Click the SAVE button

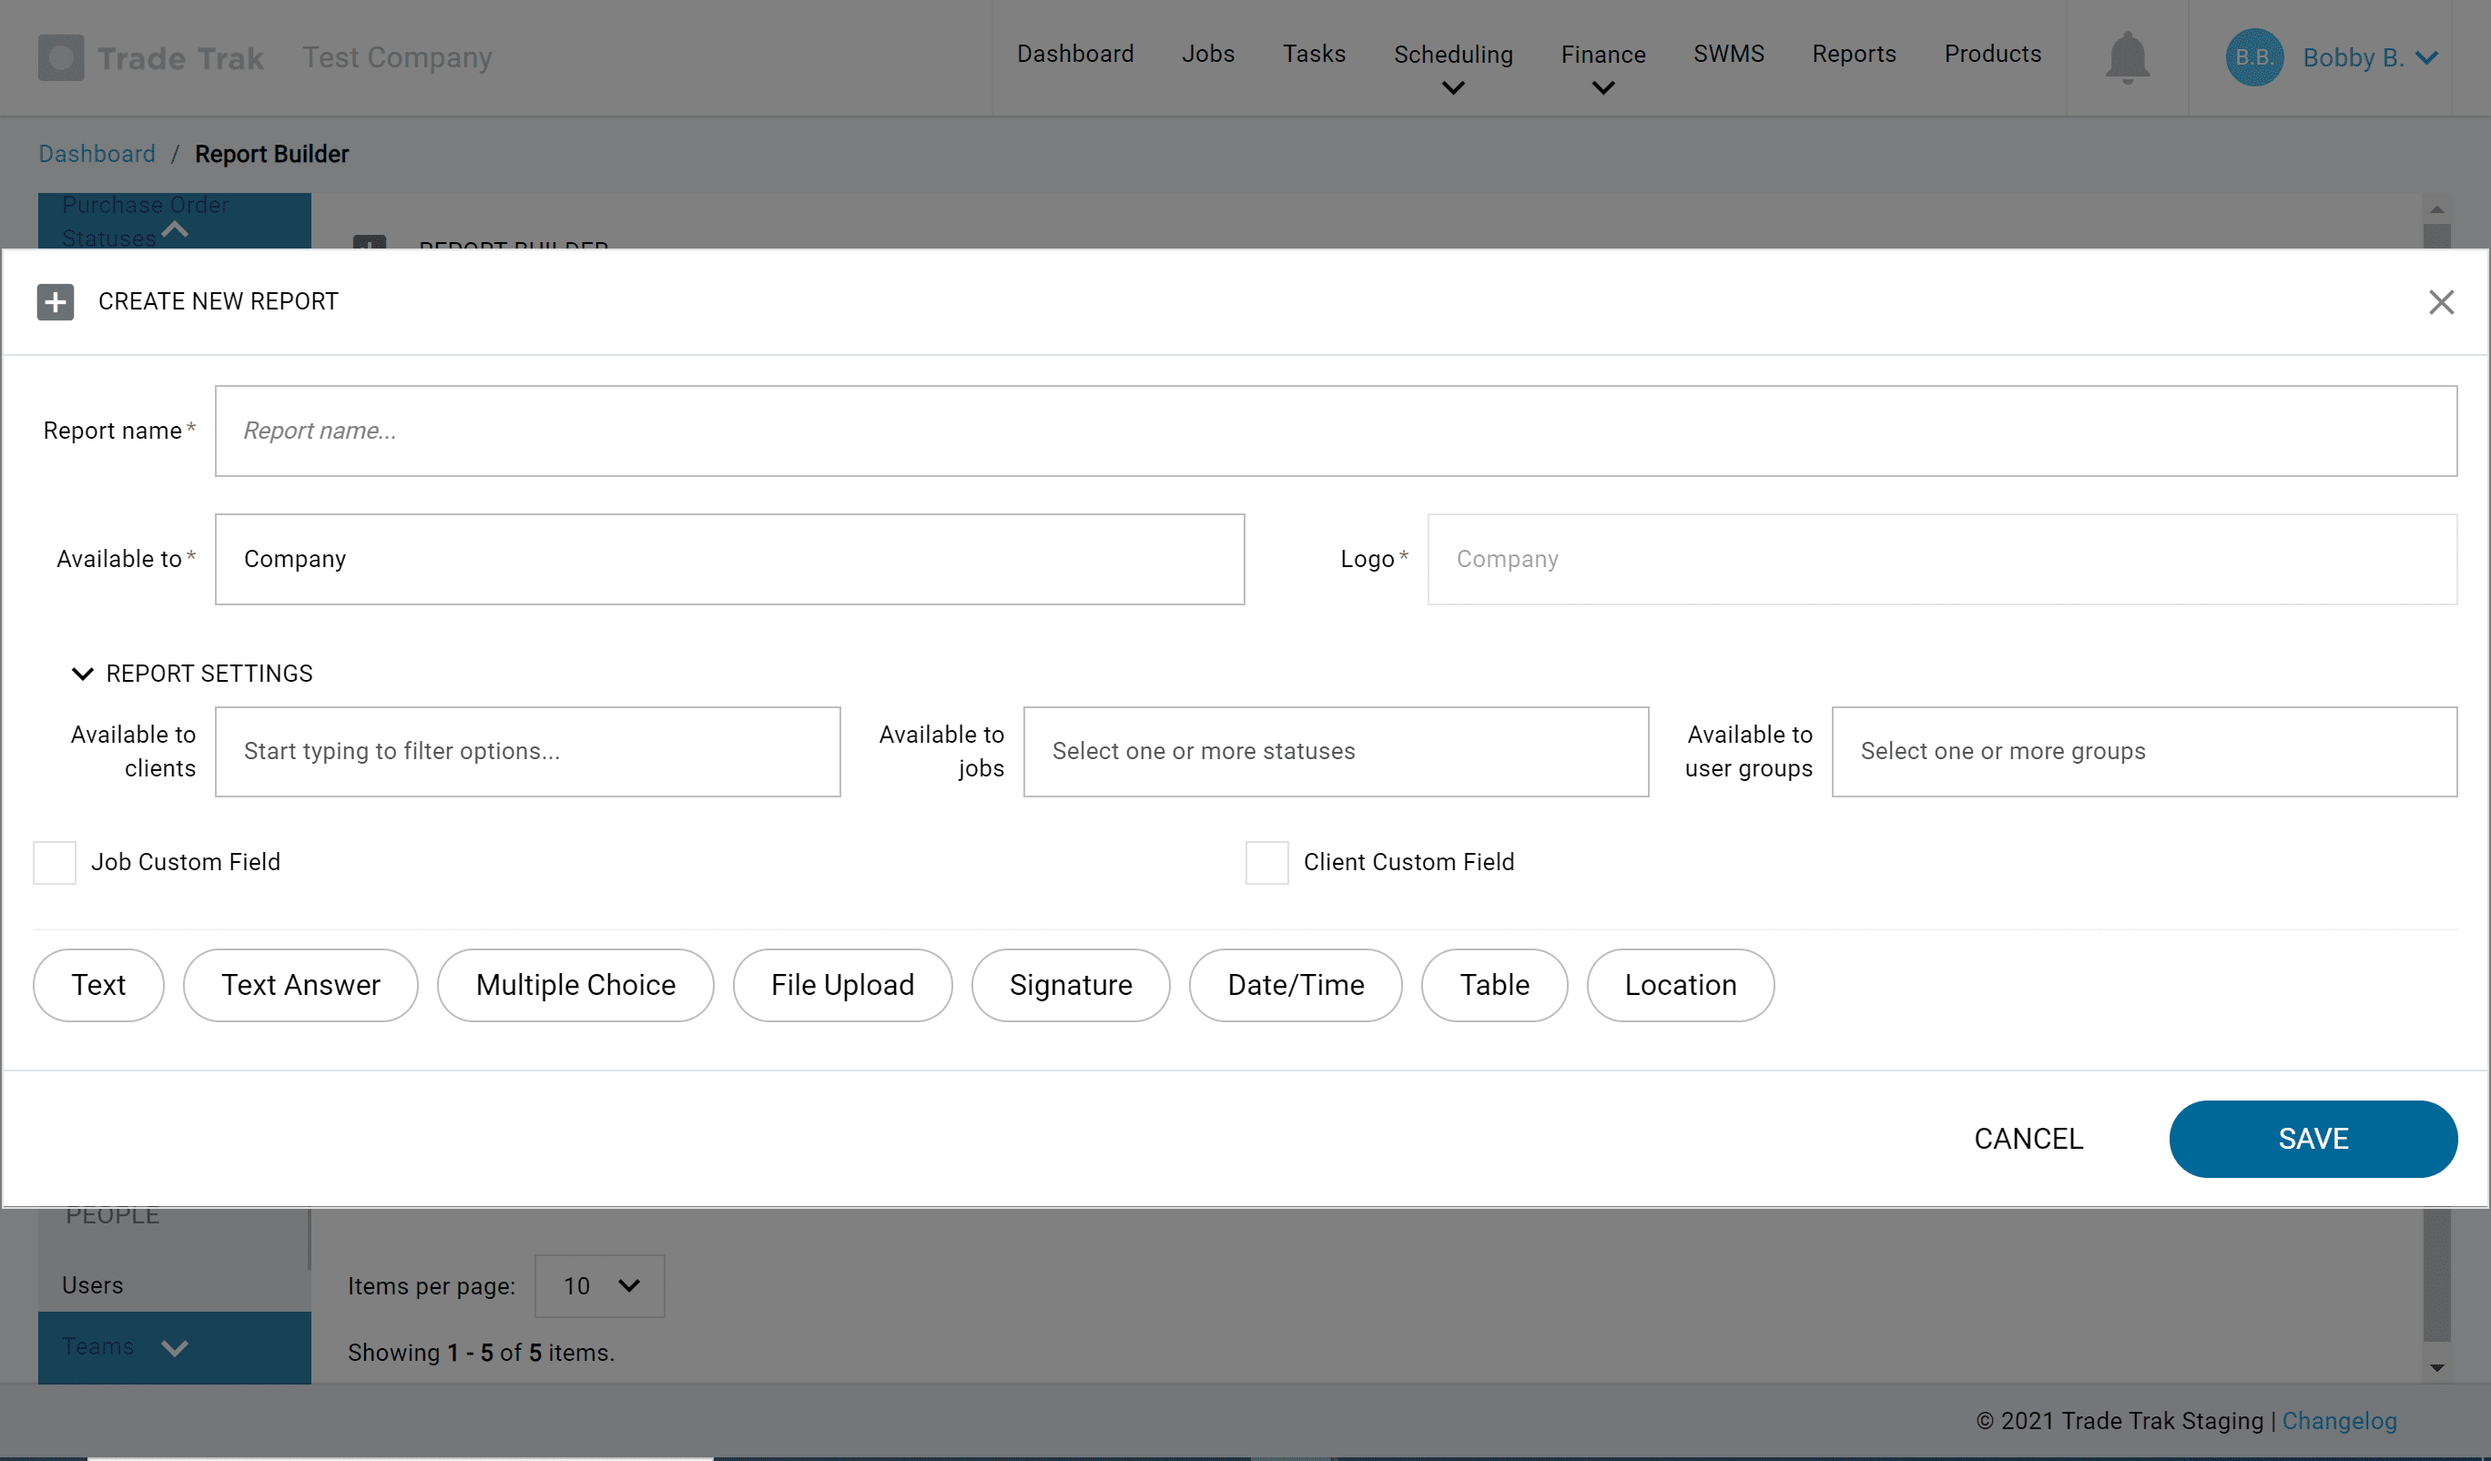click(2313, 1139)
